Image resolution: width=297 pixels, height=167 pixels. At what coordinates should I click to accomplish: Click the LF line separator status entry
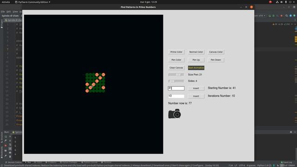[236, 166]
